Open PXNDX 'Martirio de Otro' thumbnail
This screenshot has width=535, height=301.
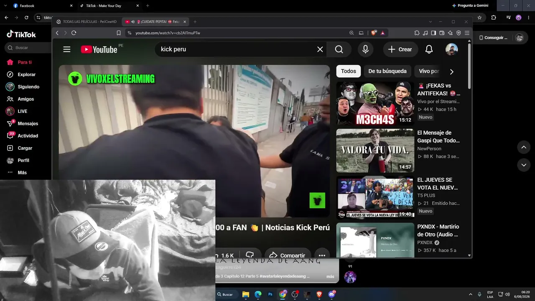pyautogui.click(x=375, y=240)
